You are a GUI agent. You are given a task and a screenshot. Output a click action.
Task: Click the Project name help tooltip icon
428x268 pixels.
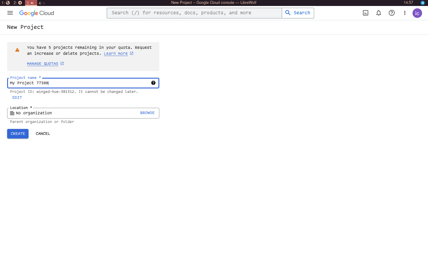coord(153,83)
